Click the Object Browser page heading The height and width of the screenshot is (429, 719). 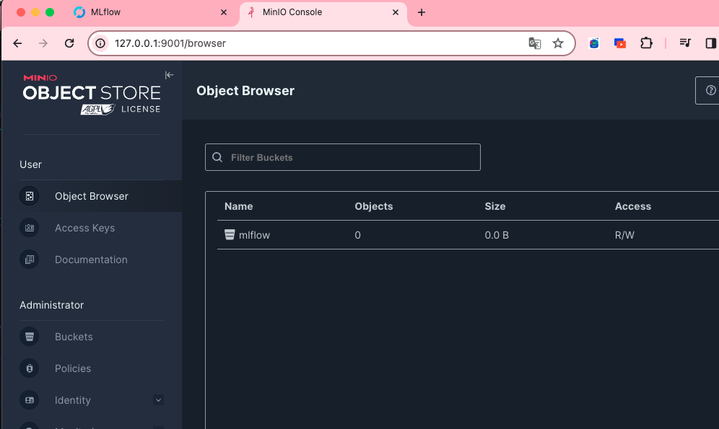[x=245, y=91]
